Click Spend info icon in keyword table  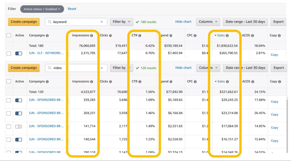(171, 35)
